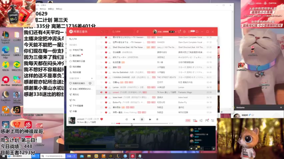Click NetEase Cloud Music taskbar icon
This screenshot has height=159, width=284.
132,156
